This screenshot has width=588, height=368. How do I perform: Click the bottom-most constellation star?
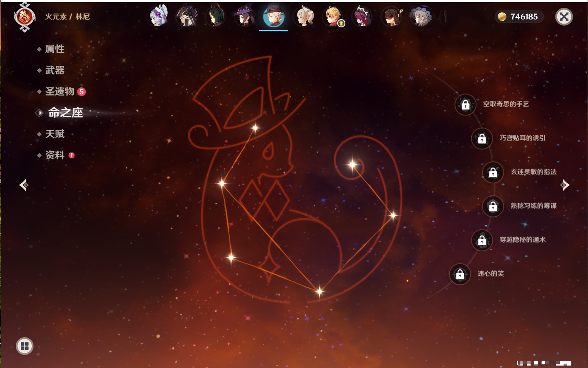[x=320, y=291]
